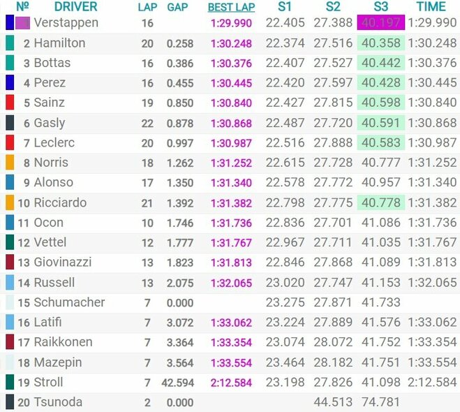Click Hamilton's green S3 time 40.358
This screenshot has height=412, width=460.
click(380, 43)
